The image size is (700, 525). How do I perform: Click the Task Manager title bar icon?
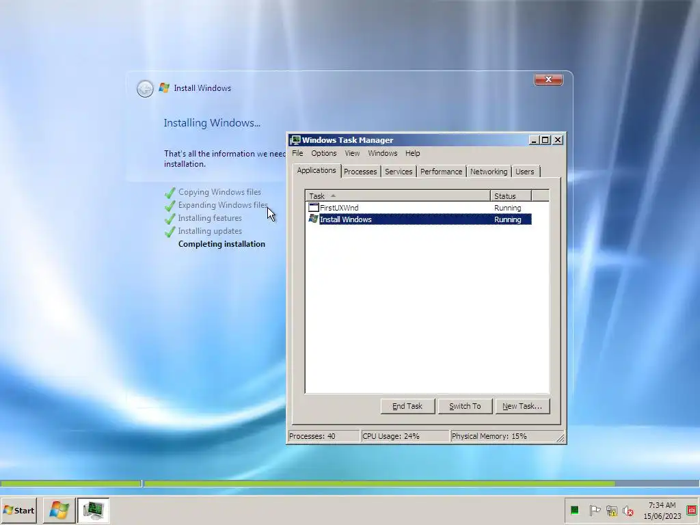(x=295, y=140)
